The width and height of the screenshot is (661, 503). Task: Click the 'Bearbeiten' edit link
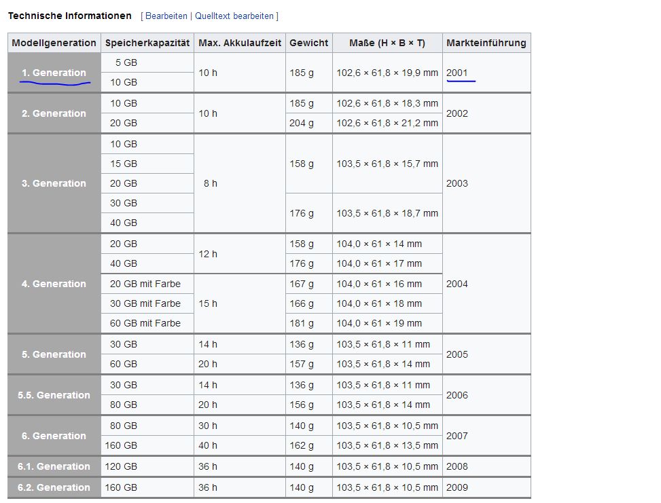coord(166,16)
